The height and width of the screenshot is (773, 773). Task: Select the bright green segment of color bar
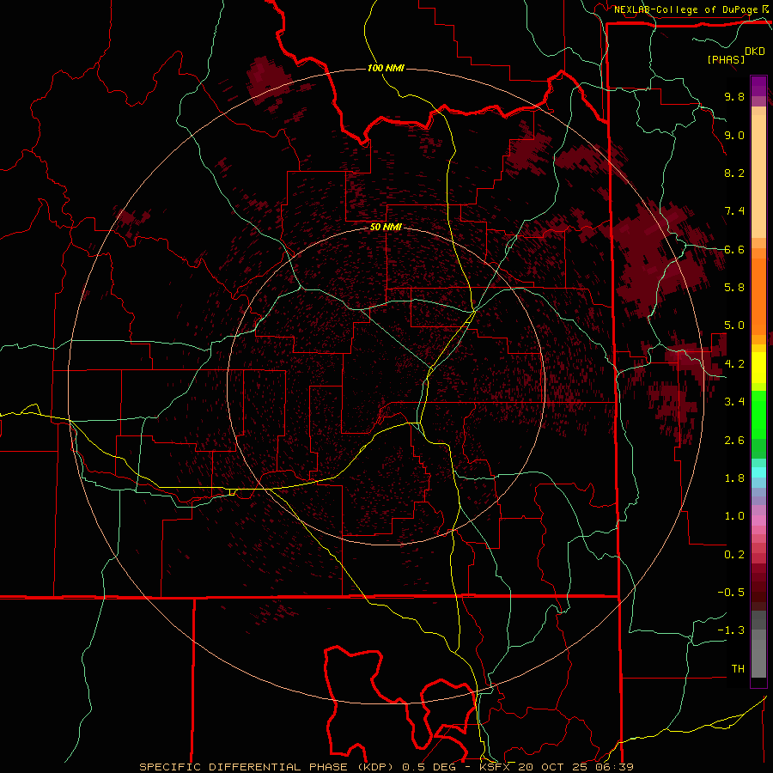758,415
